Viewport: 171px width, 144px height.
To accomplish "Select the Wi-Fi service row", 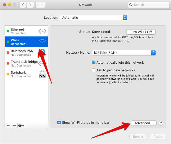I will coord(26,42).
